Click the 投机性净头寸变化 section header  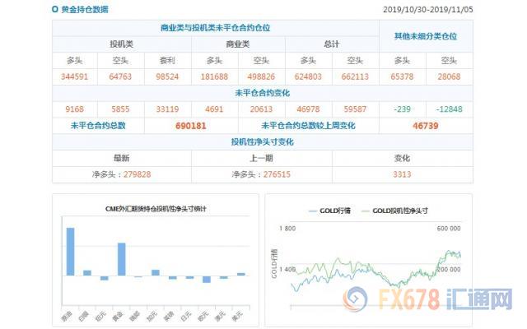pyautogui.click(x=262, y=142)
